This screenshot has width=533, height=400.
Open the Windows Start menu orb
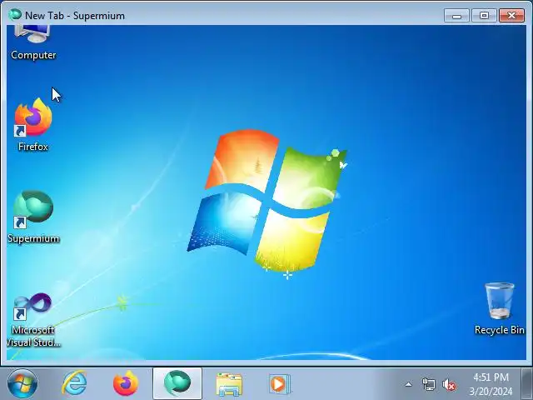click(x=22, y=383)
